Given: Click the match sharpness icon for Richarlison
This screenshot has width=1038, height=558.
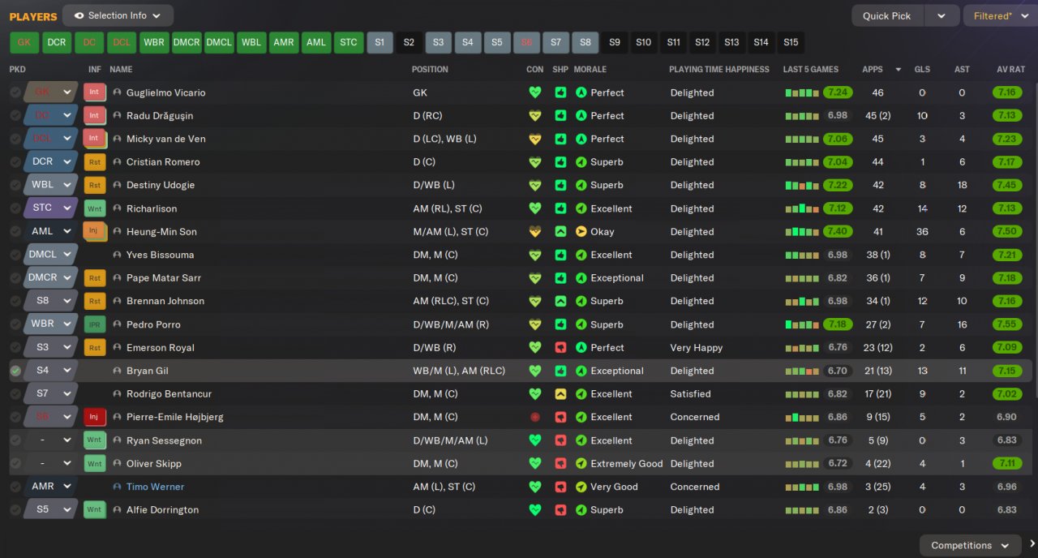Looking at the screenshot, I should click(560, 208).
